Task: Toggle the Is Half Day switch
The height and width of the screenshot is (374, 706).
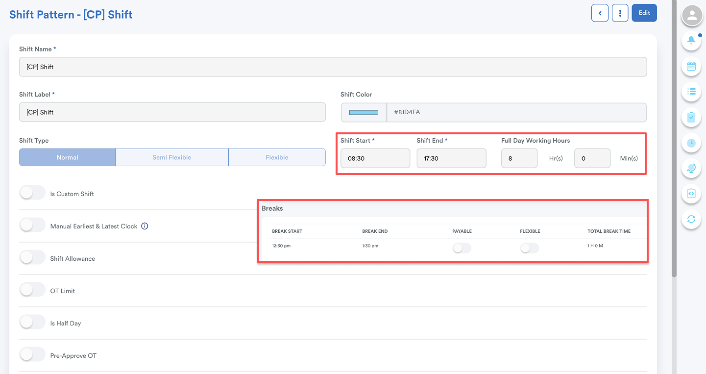Action: click(32, 323)
